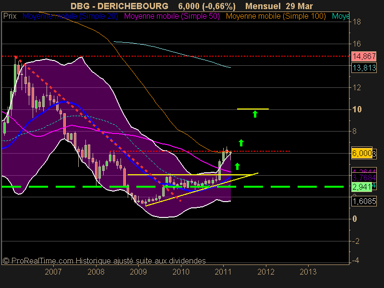
Task: Click the bold price axis value 10
Action: (x=357, y=109)
